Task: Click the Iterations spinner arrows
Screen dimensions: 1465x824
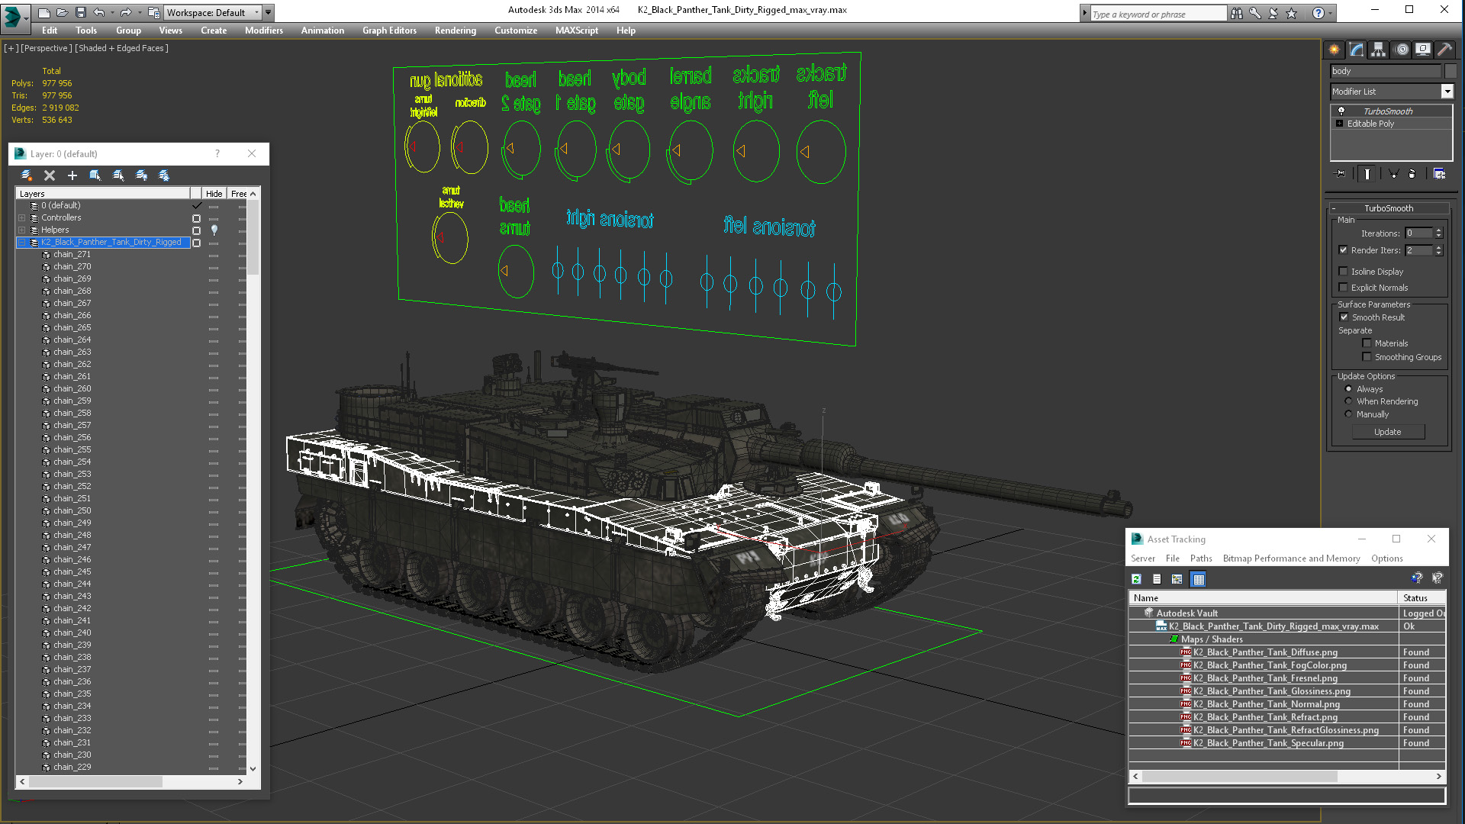Action: pyautogui.click(x=1438, y=233)
